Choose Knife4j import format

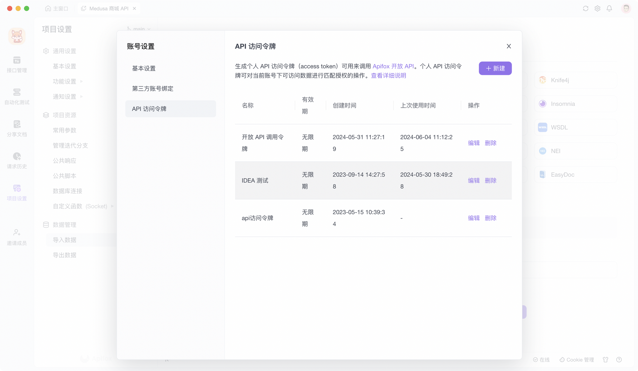[576, 80]
